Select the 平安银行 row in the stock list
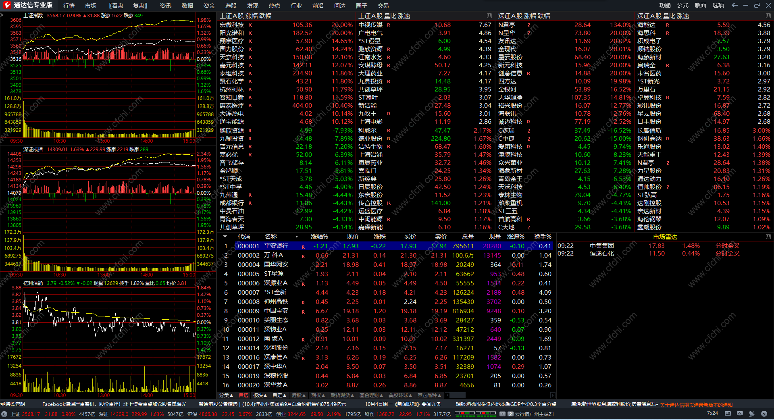This screenshot has height=420, width=774. (386, 246)
